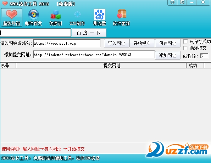
Task: Minimize the SEO1 window
Action: (192, 2)
